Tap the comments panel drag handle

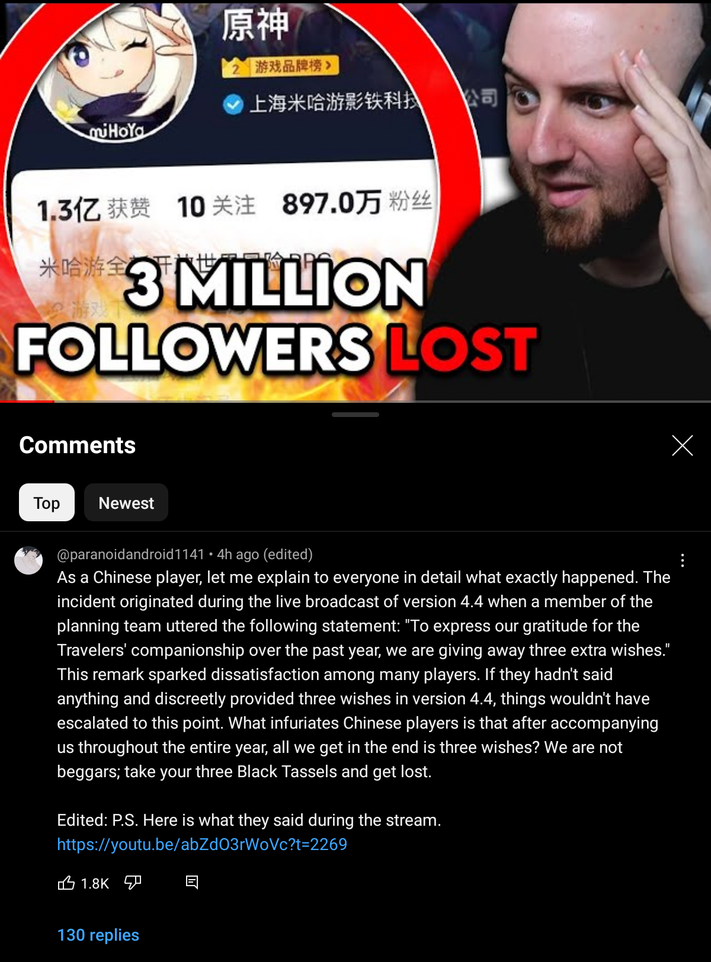pyautogui.click(x=355, y=415)
